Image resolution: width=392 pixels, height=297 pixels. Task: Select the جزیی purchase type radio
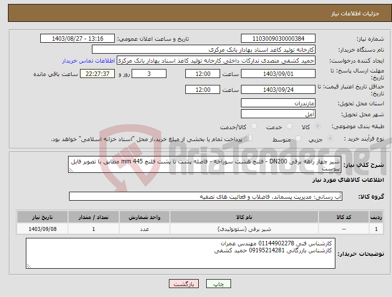330,138
